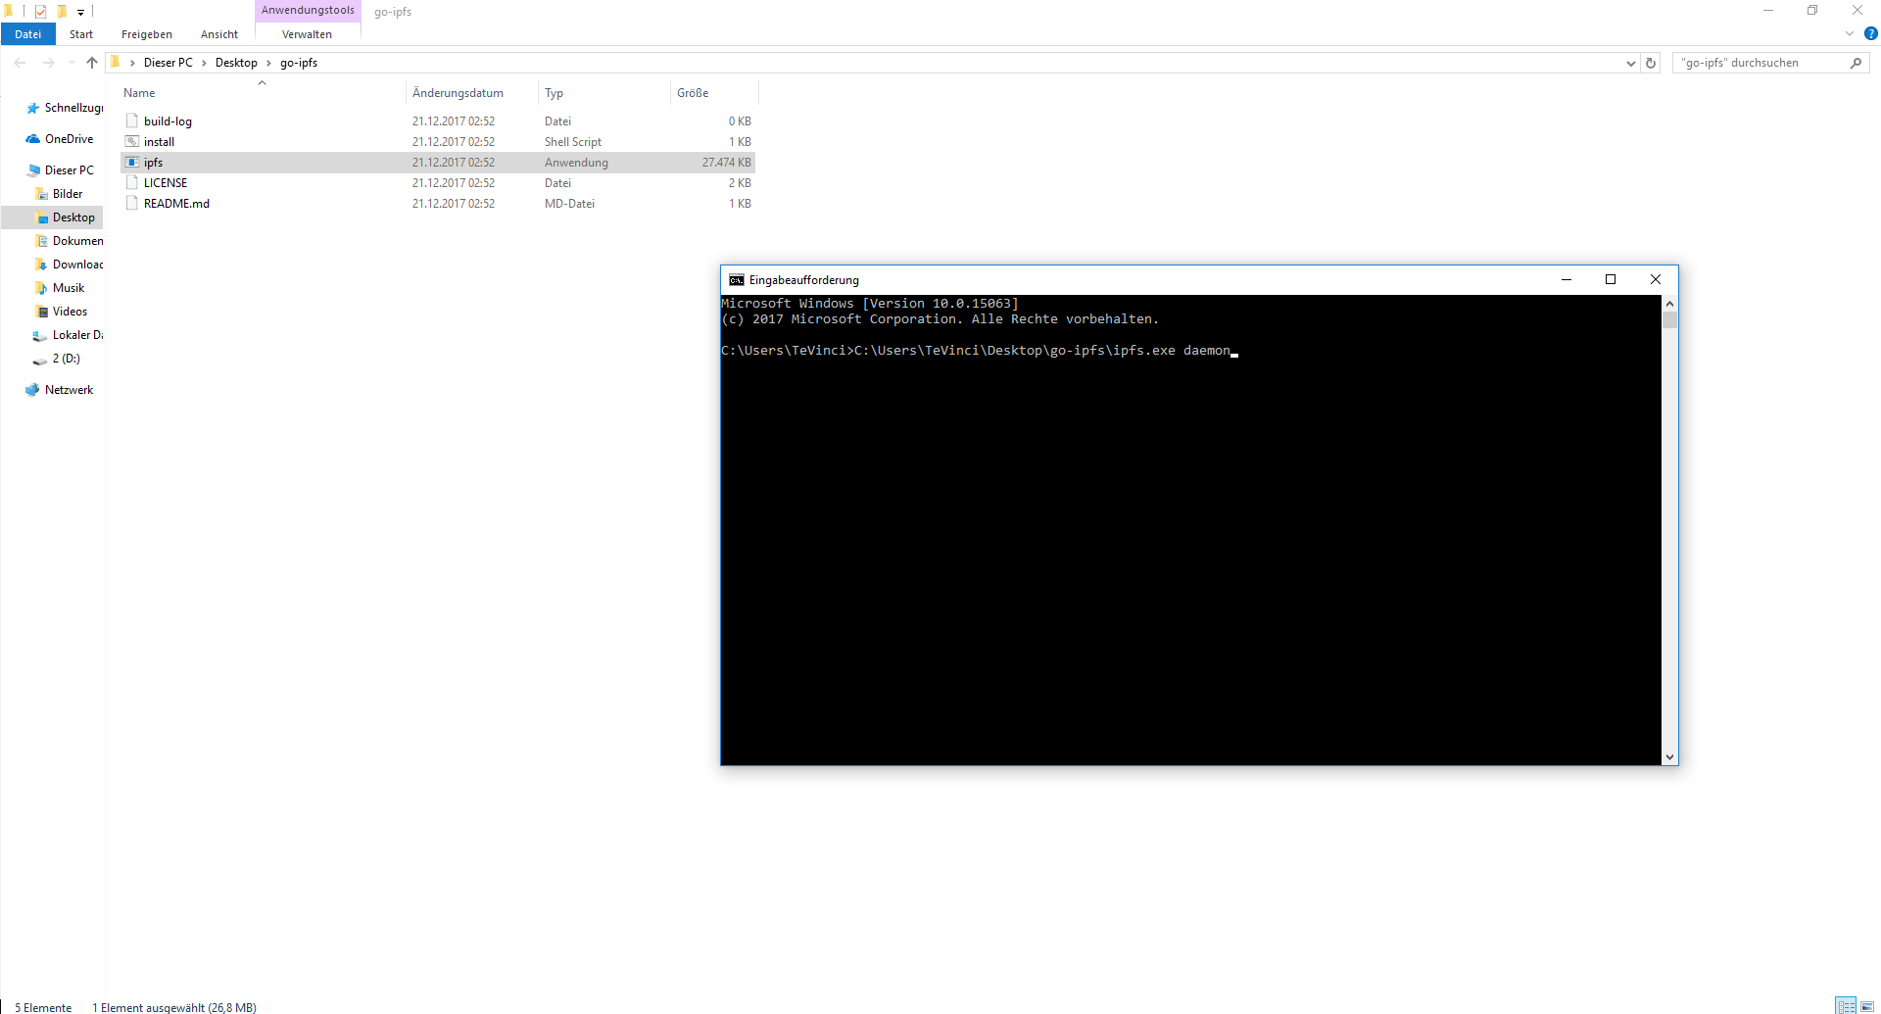Open the address bar history dropdown
This screenshot has width=1881, height=1014.
pos(1629,63)
